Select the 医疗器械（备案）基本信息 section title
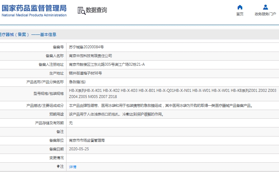 click(28, 34)
